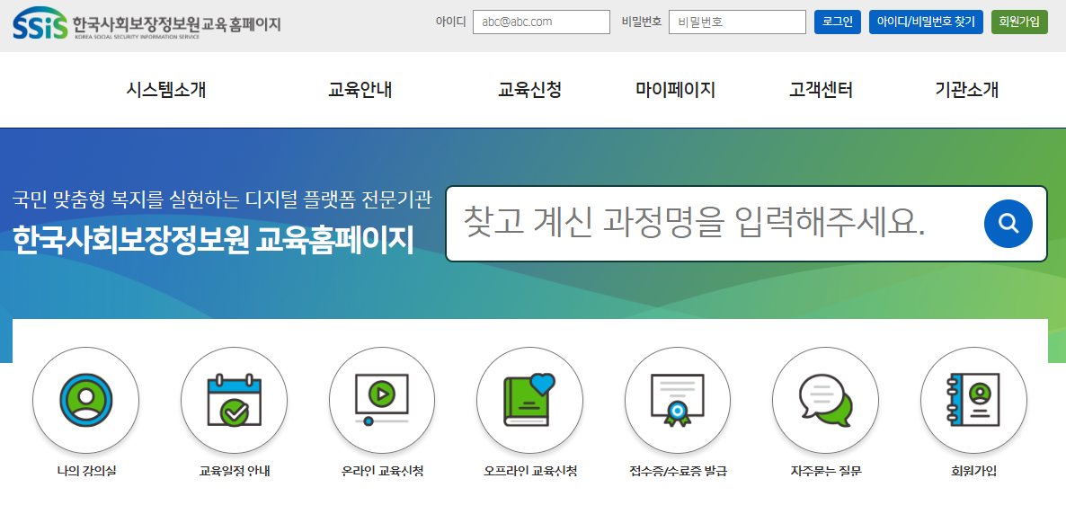Open 자주묻는 질문 chat bubbles icon

tap(825, 401)
